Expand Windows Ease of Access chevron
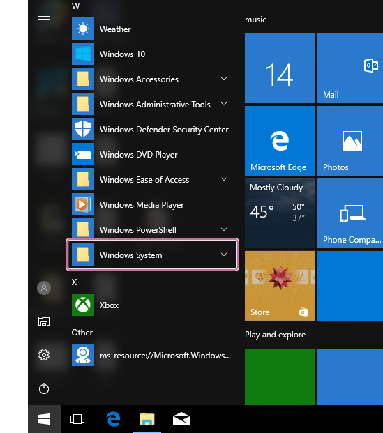The width and height of the screenshot is (383, 433). 224,179
